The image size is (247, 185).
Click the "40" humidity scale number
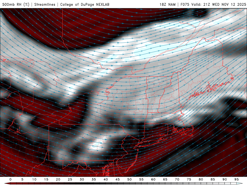(x=106, y=179)
